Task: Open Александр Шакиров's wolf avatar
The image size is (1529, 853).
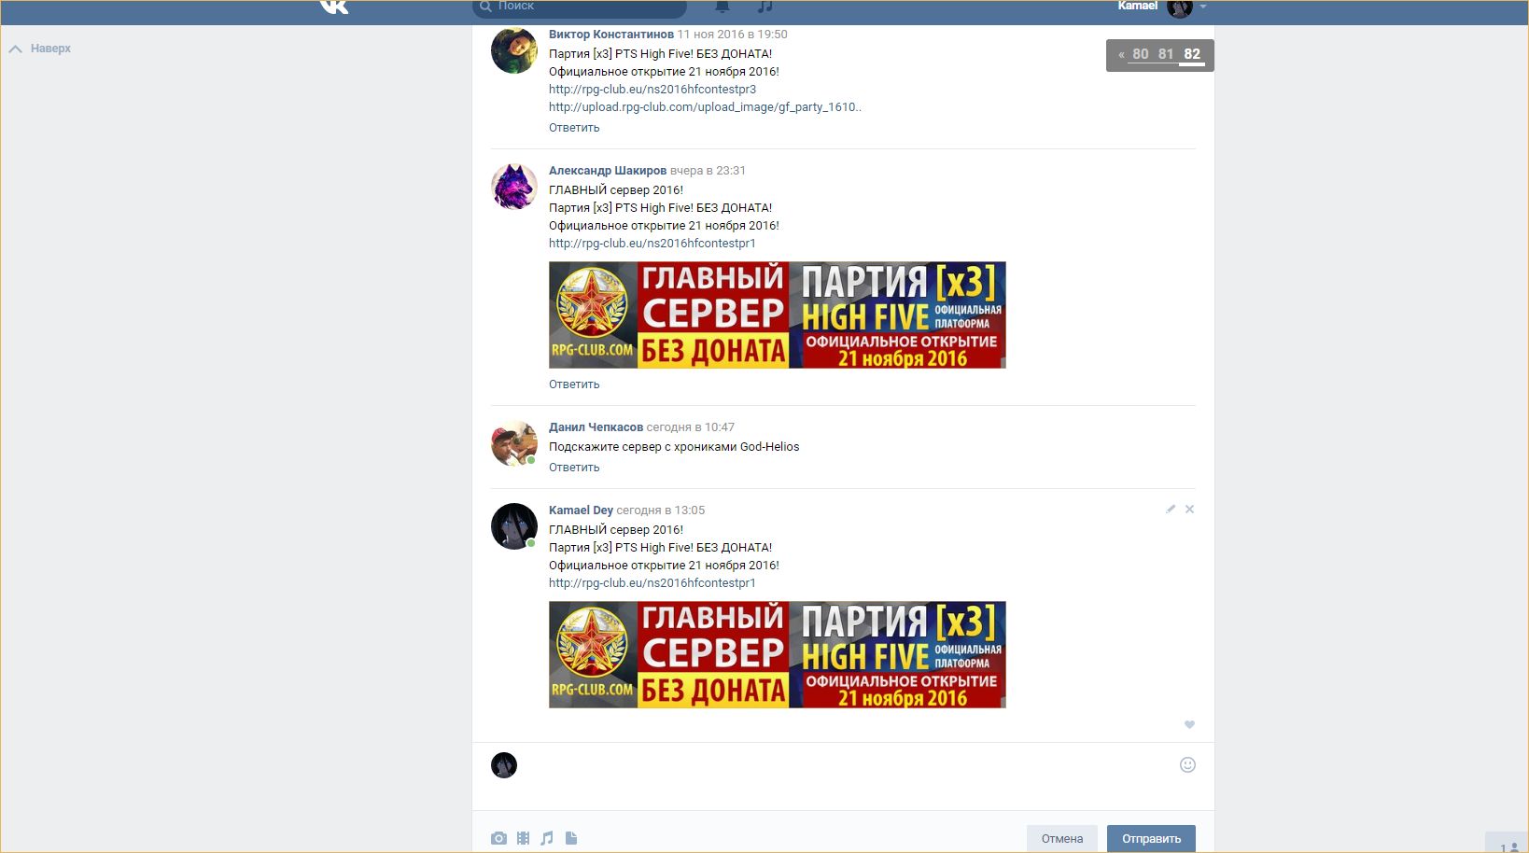Action: [x=514, y=187]
